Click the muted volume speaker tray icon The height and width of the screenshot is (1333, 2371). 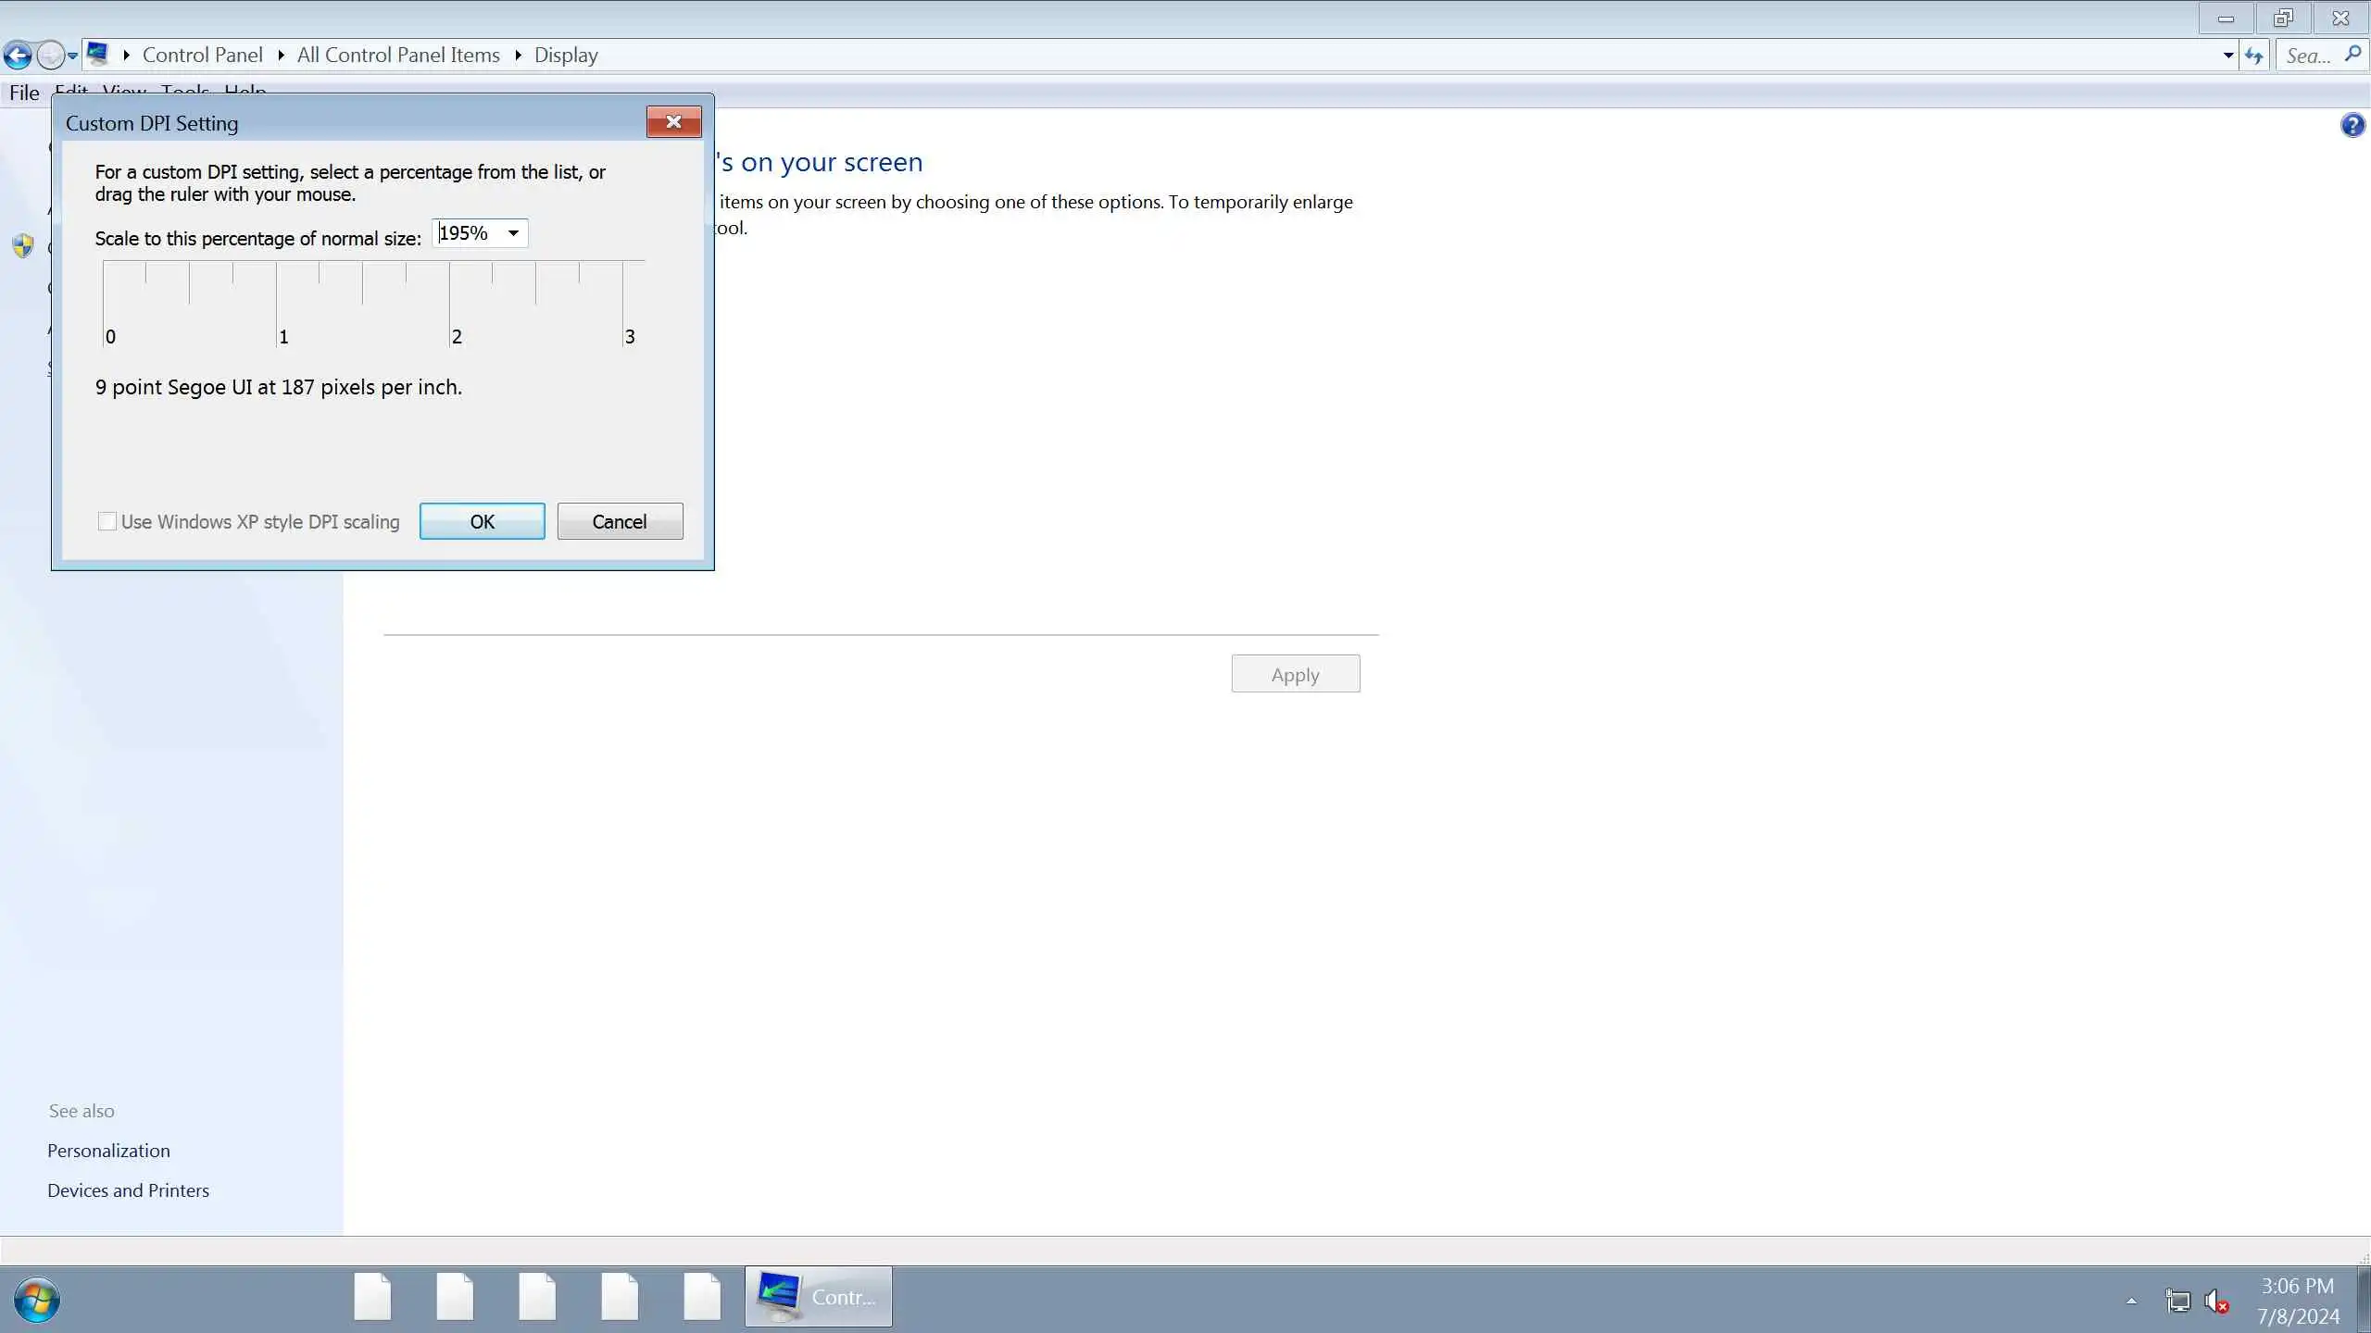pyautogui.click(x=2217, y=1301)
